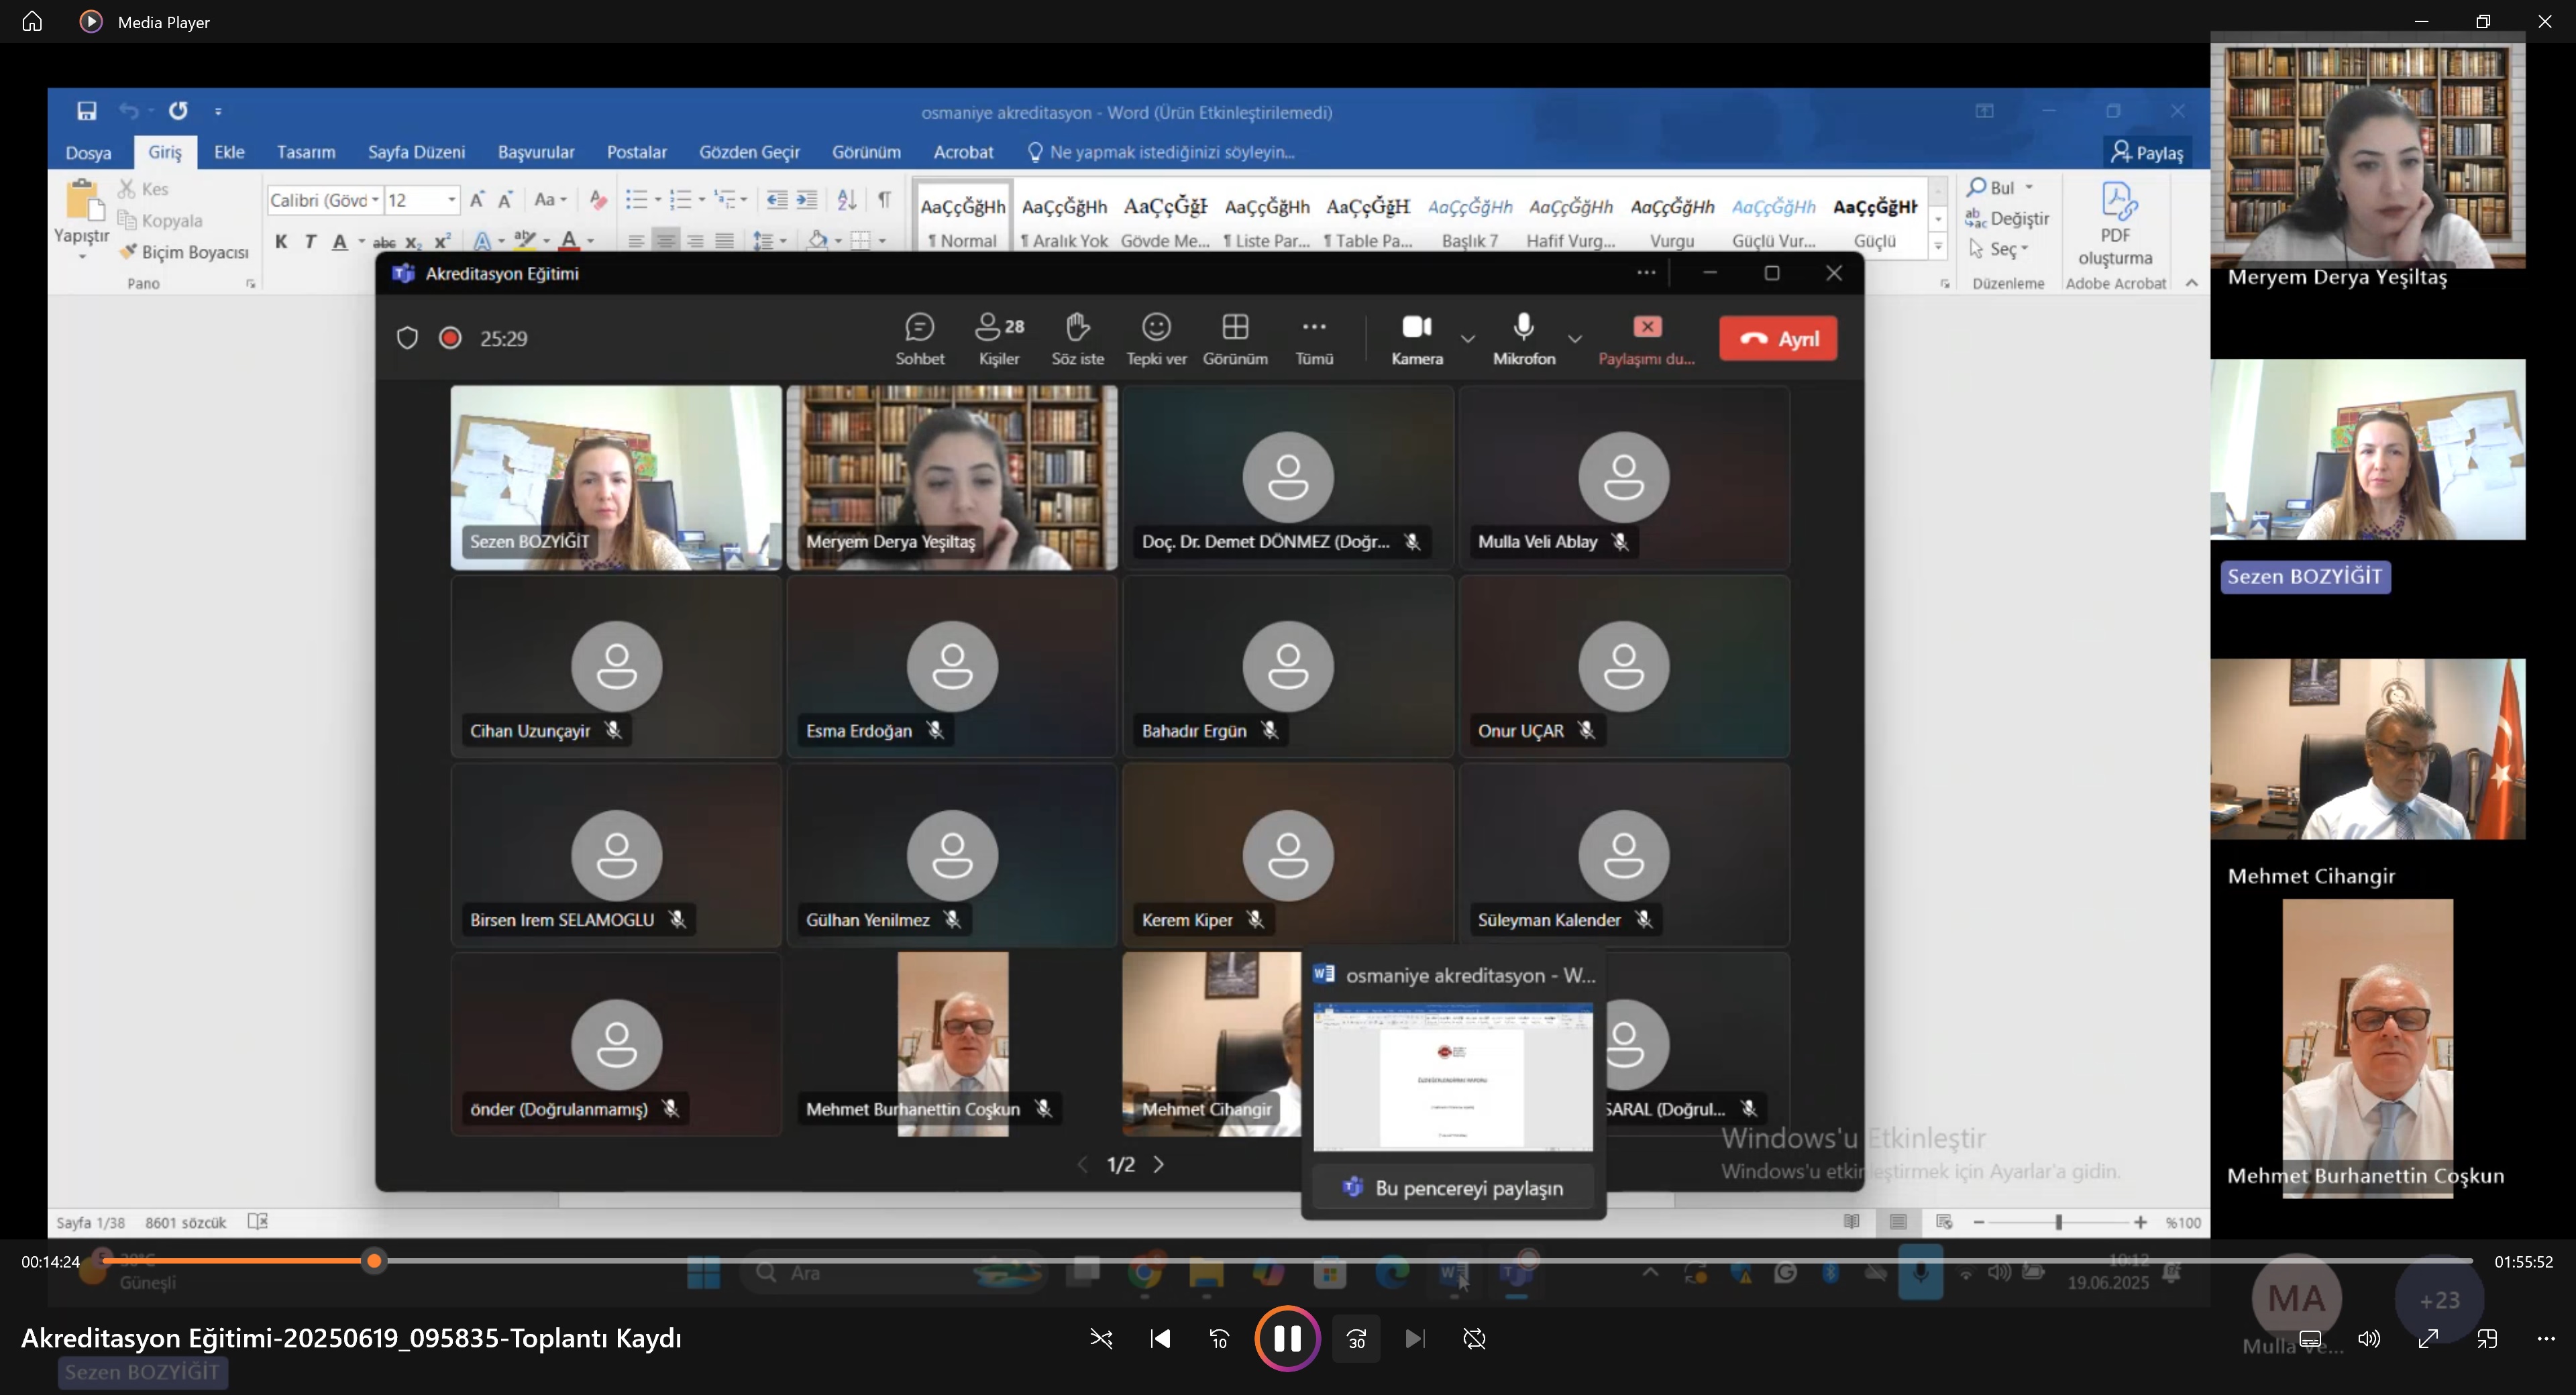The height and width of the screenshot is (1395, 2576).
Task: Open Kişiler participants panel showing 28
Action: 999,339
